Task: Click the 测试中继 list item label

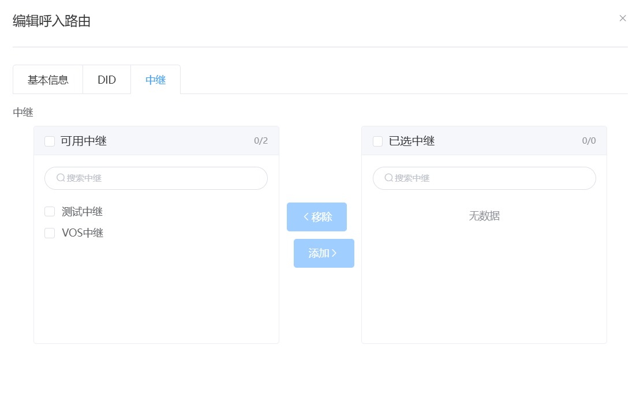Action: [81, 211]
